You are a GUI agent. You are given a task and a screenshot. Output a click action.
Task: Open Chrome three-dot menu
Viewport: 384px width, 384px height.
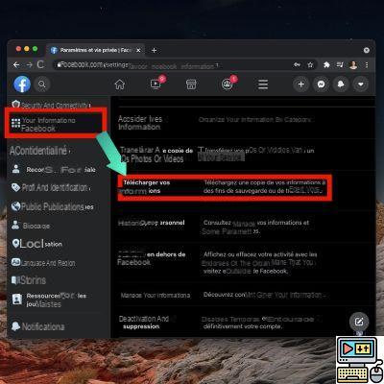[367, 65]
